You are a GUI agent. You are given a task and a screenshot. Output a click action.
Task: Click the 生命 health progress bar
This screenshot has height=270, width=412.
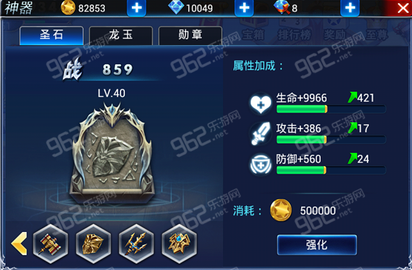click(x=331, y=109)
